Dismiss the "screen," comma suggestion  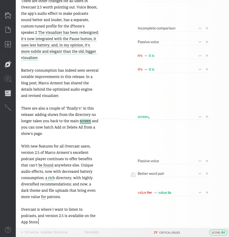coord(207,117)
